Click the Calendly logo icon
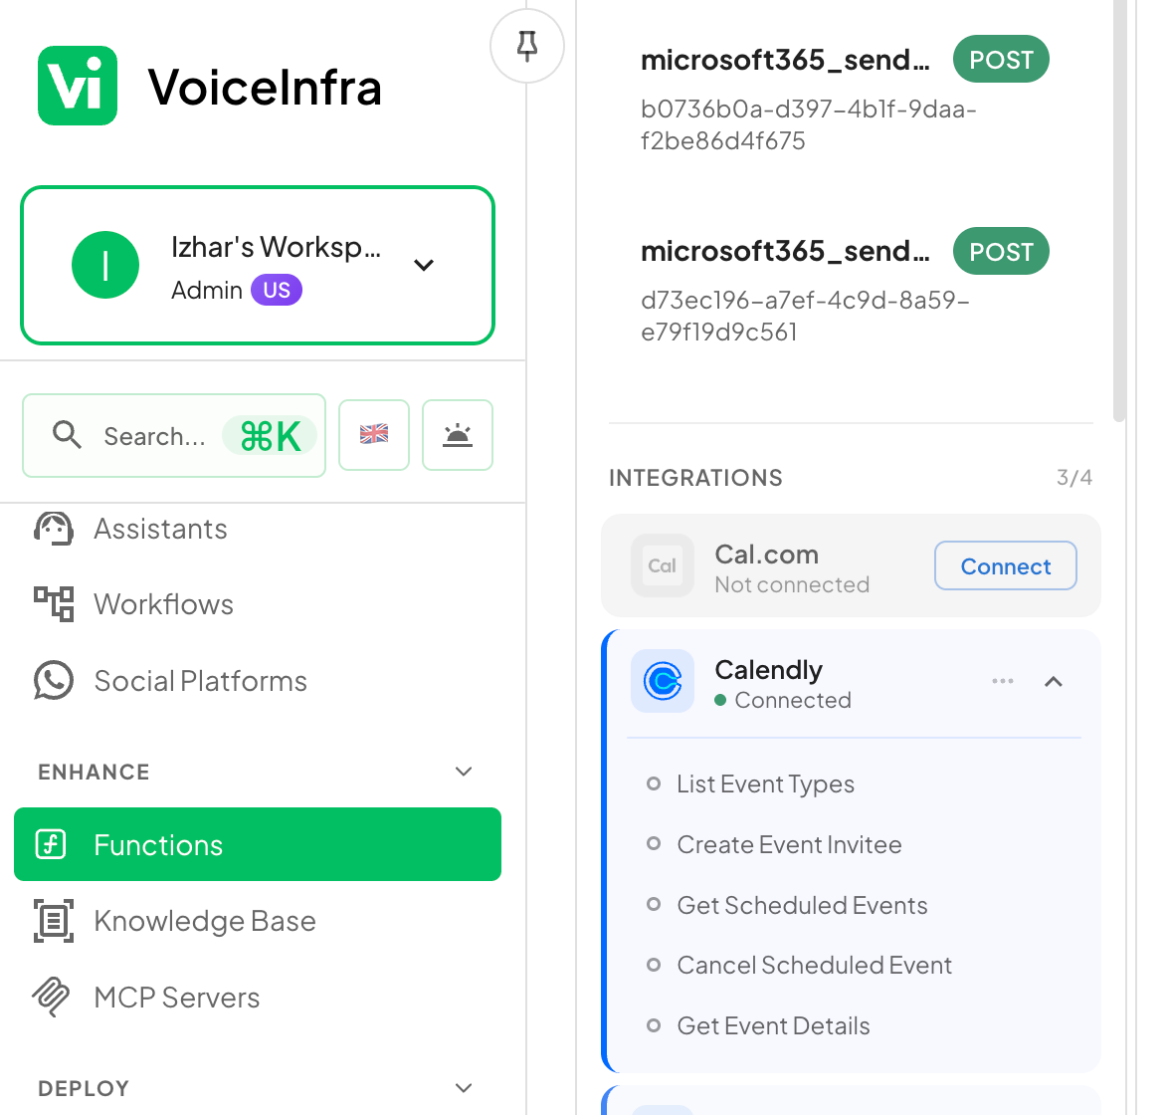This screenshot has width=1168, height=1115. (x=663, y=681)
